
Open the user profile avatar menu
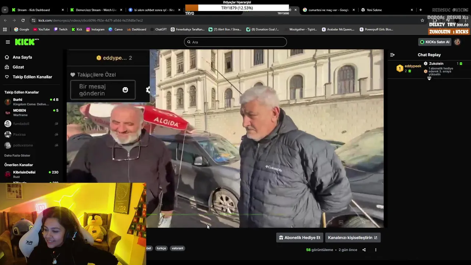coord(457,42)
